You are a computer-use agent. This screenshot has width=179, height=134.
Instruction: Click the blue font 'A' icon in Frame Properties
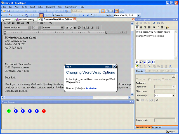154,23
